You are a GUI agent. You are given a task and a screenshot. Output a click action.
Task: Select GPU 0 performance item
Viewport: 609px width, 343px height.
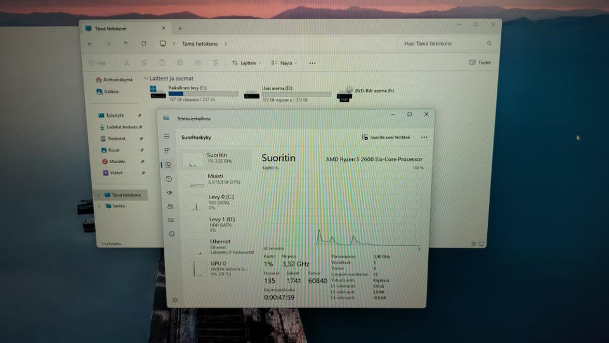click(x=221, y=268)
